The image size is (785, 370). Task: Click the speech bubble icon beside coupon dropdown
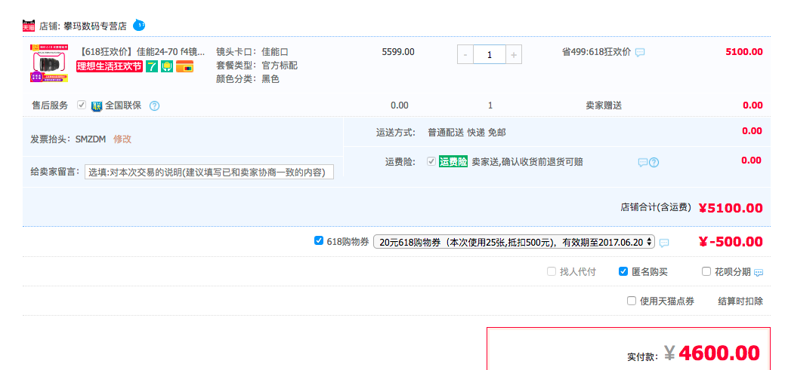click(x=664, y=243)
